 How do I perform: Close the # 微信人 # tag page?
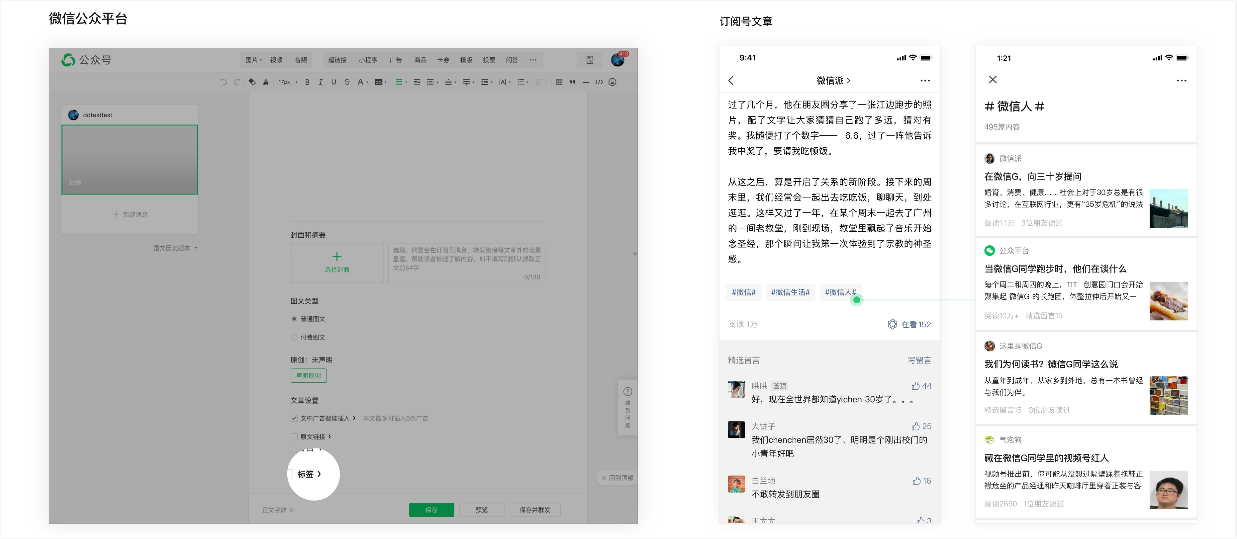coord(993,80)
